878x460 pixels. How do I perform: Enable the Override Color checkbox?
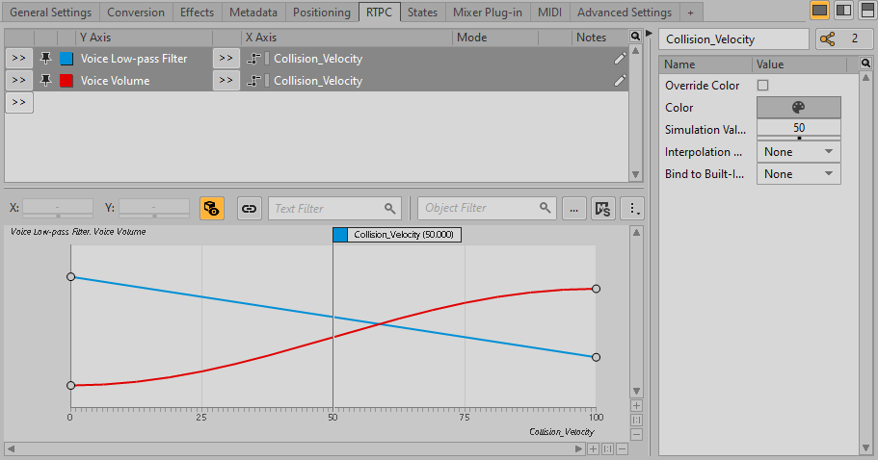pos(763,86)
